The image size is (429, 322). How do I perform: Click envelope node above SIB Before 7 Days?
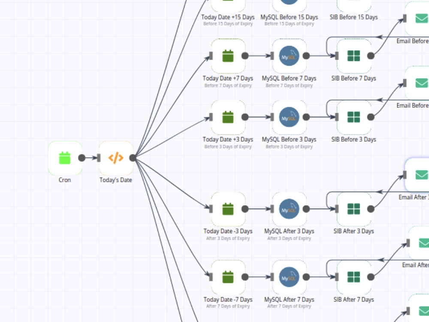click(417, 18)
